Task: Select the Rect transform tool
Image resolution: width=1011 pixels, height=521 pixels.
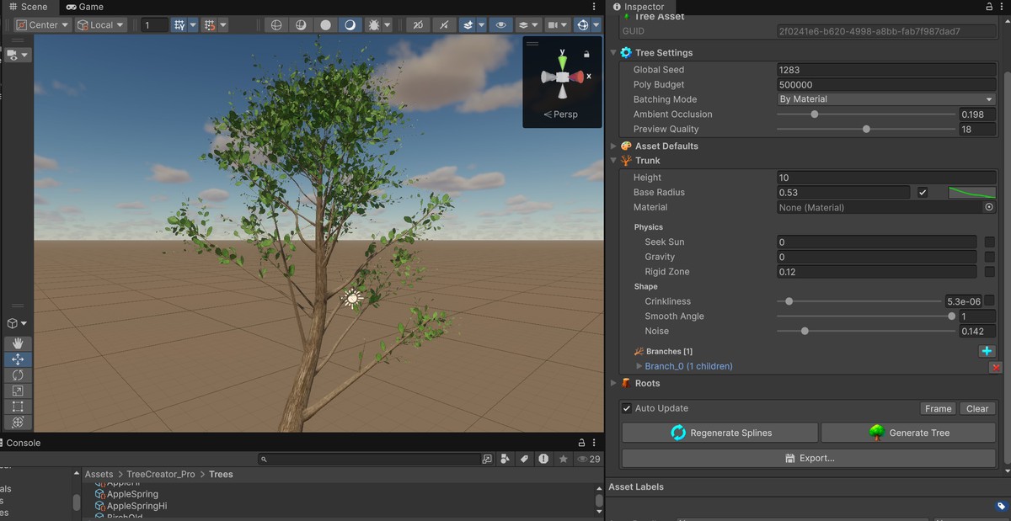Action: click(x=18, y=407)
